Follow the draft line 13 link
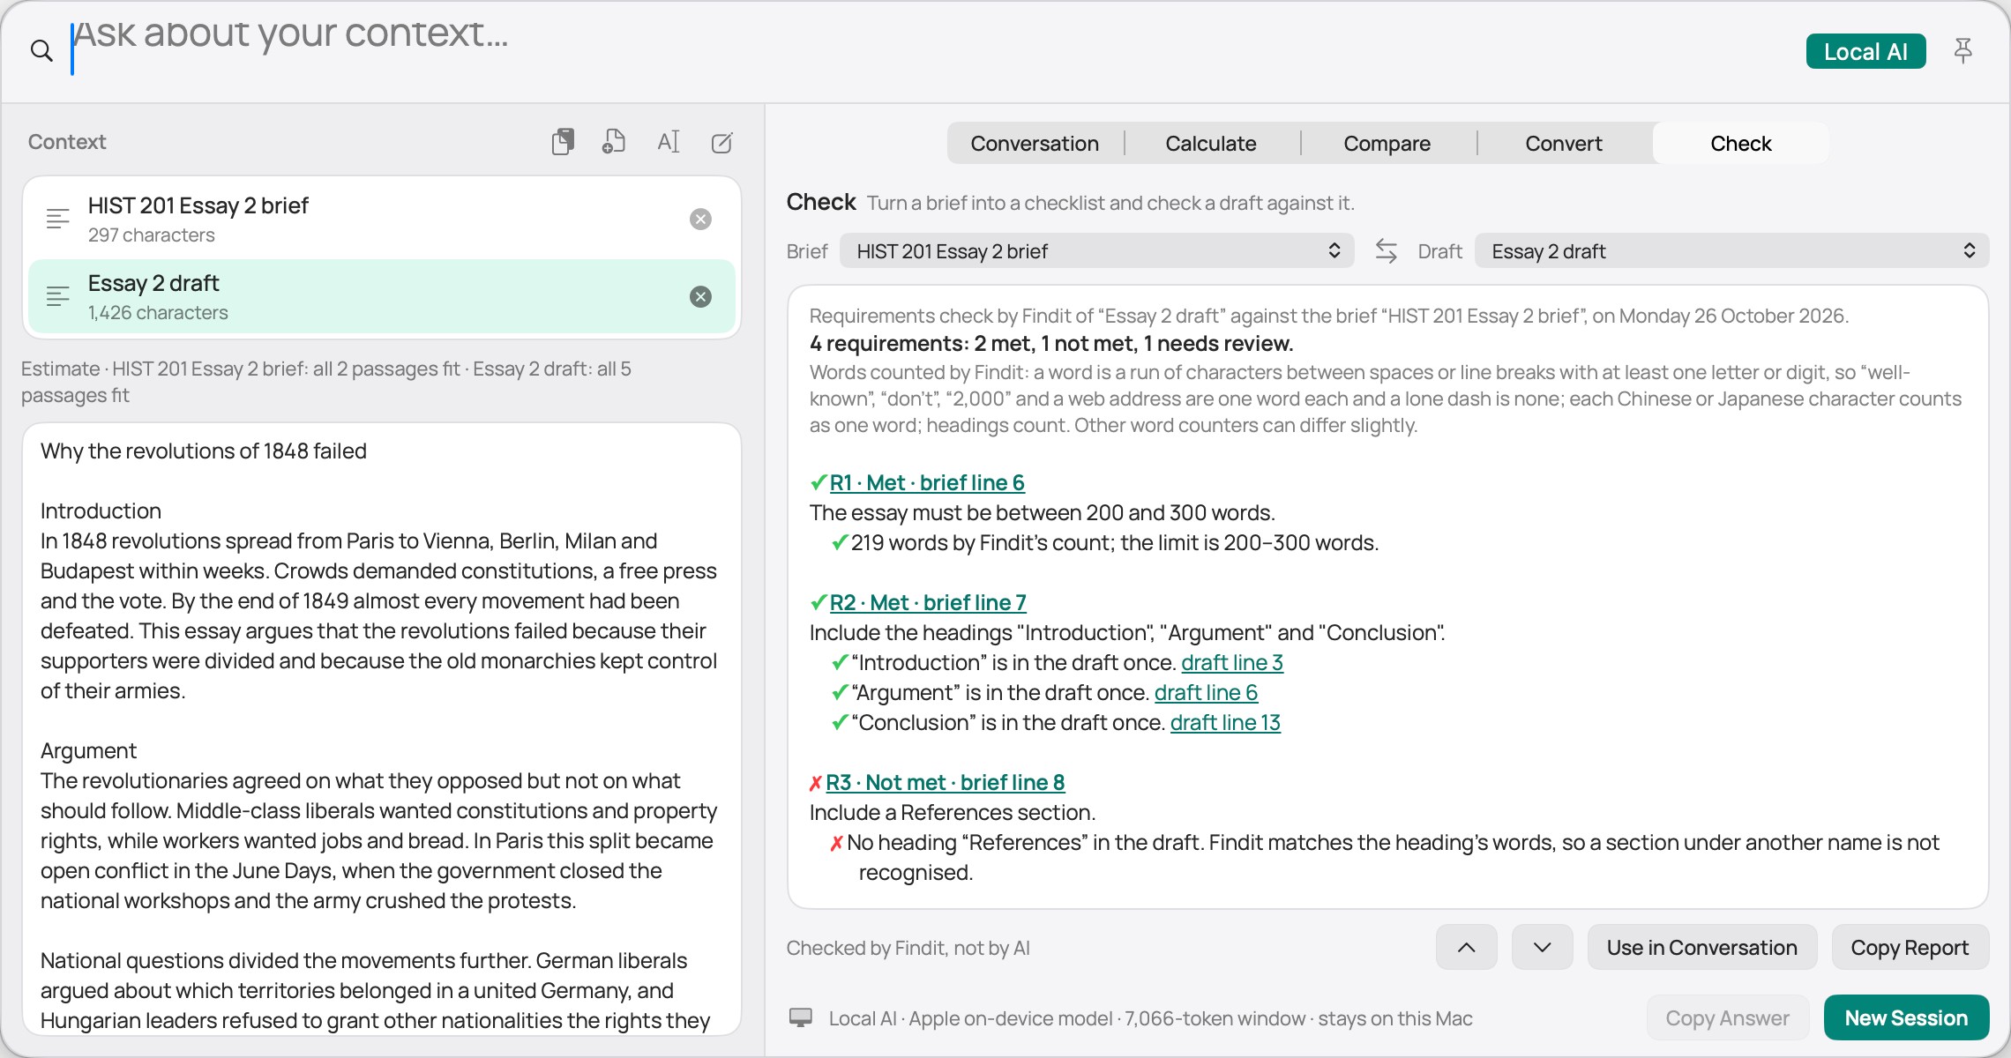 point(1225,722)
